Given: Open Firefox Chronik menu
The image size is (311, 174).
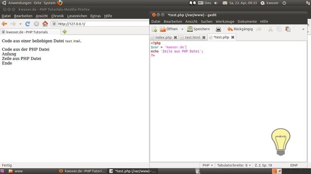Looking at the screenshot, I should (57, 16).
